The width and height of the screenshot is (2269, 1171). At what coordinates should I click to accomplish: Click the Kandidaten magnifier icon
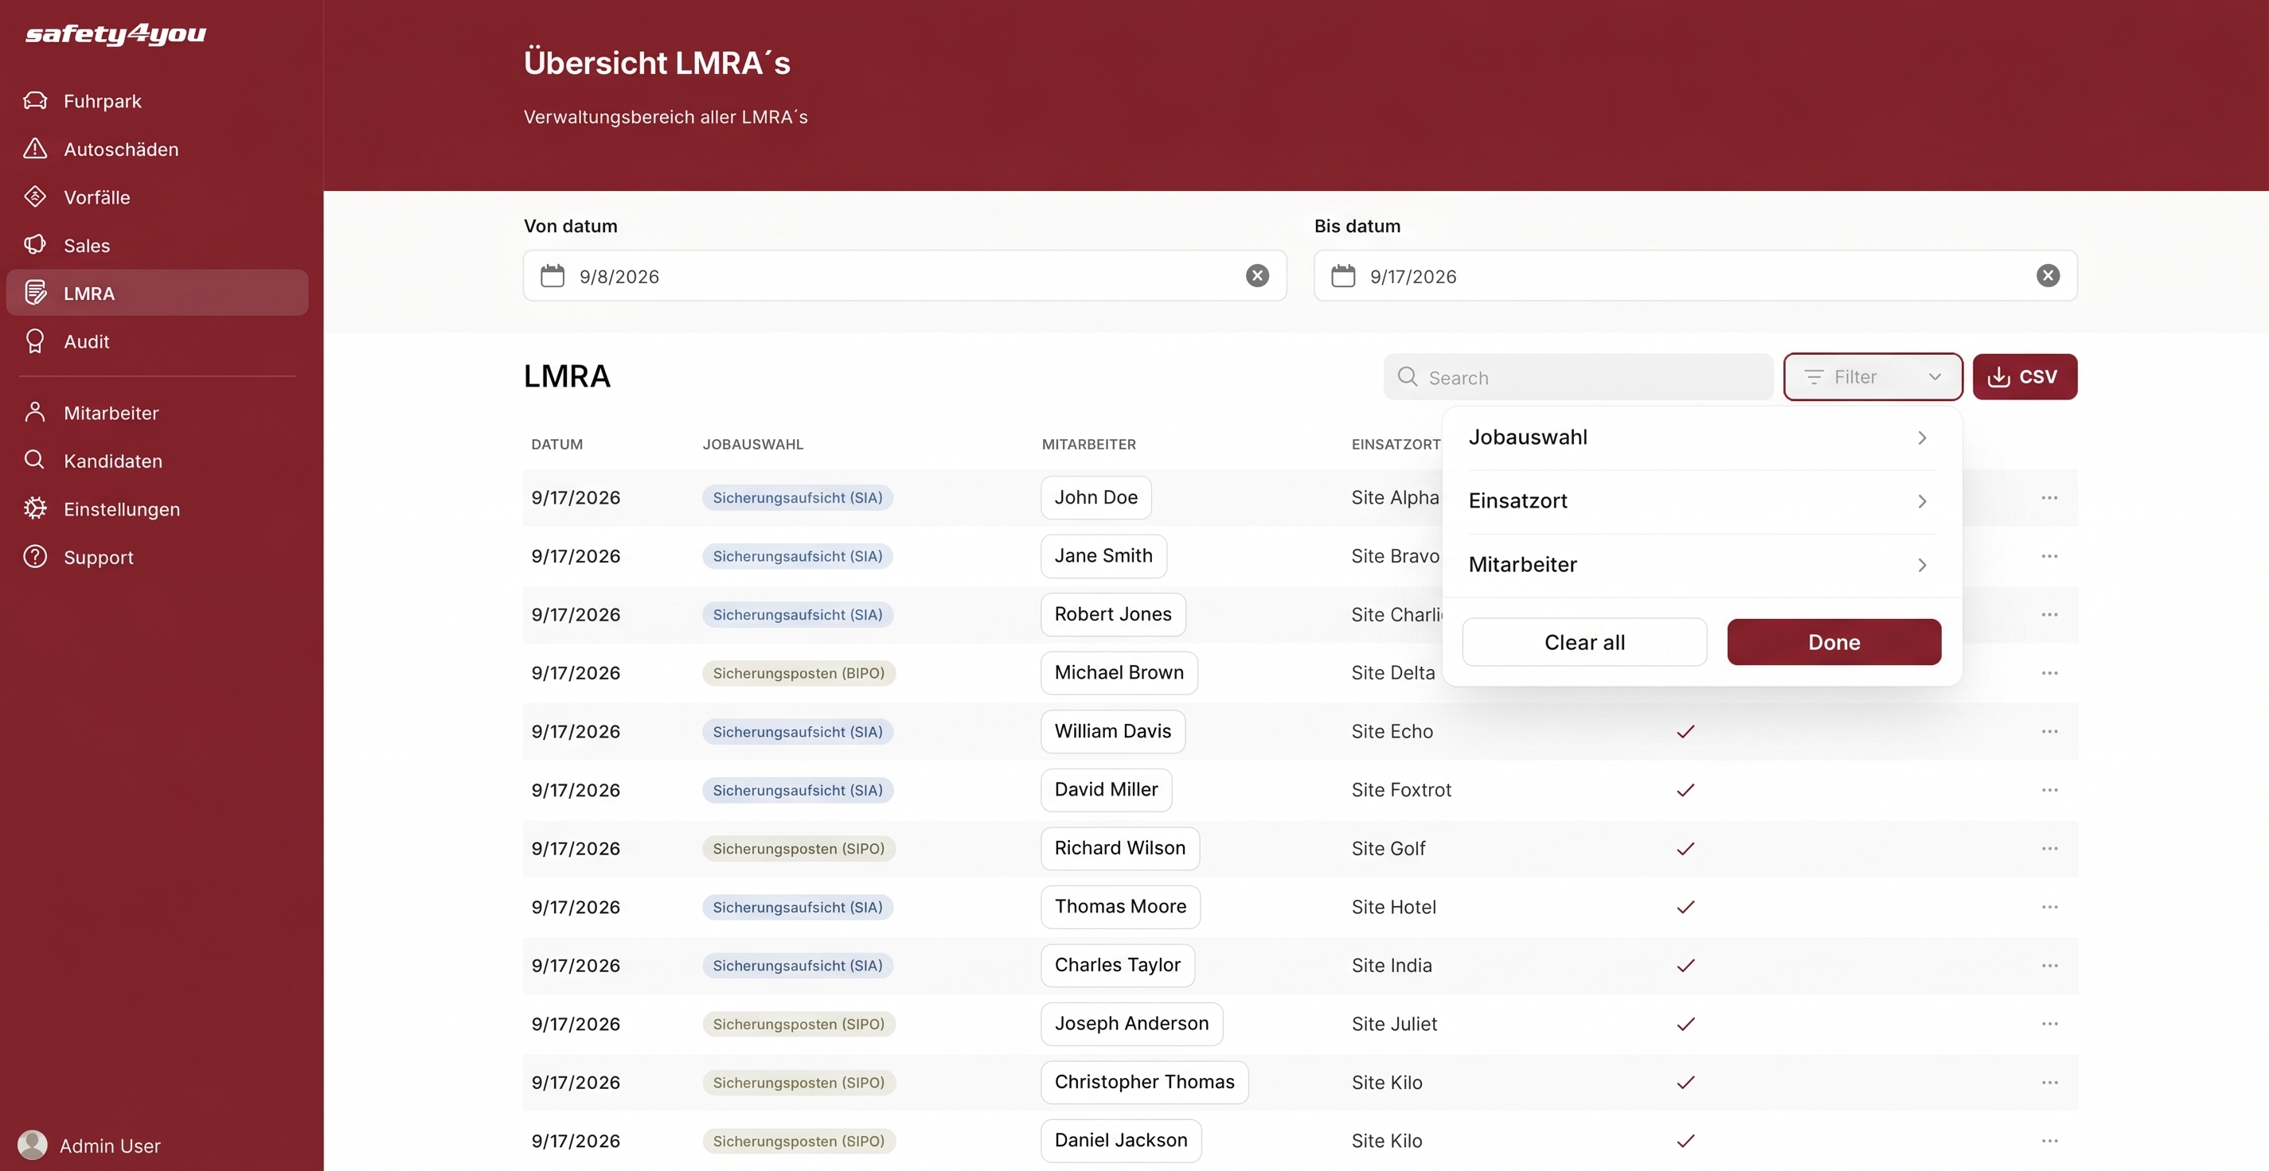[35, 460]
